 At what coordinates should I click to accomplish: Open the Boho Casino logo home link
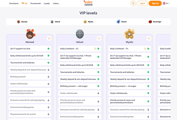point(88,3)
